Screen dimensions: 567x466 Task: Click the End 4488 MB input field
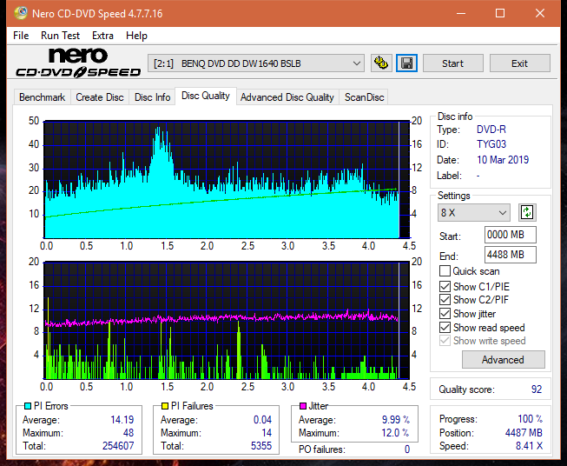(511, 255)
